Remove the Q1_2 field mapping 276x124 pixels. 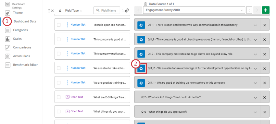[264, 54]
